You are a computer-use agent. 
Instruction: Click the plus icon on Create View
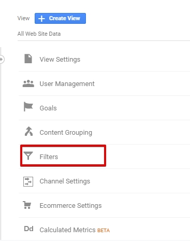coord(41,19)
